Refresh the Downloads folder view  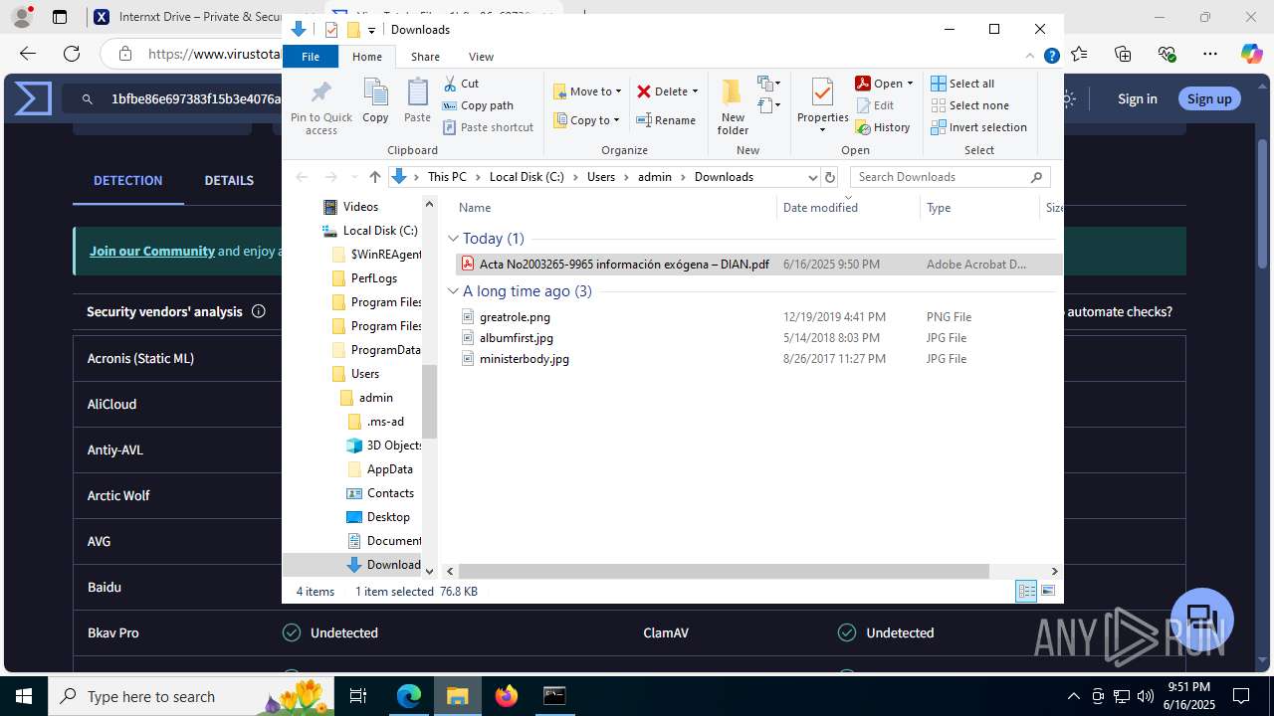tap(830, 177)
